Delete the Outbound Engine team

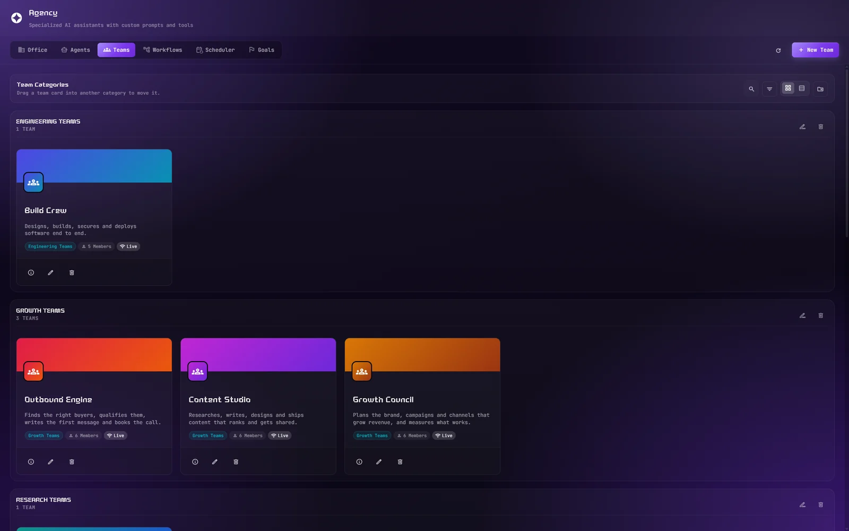click(72, 461)
